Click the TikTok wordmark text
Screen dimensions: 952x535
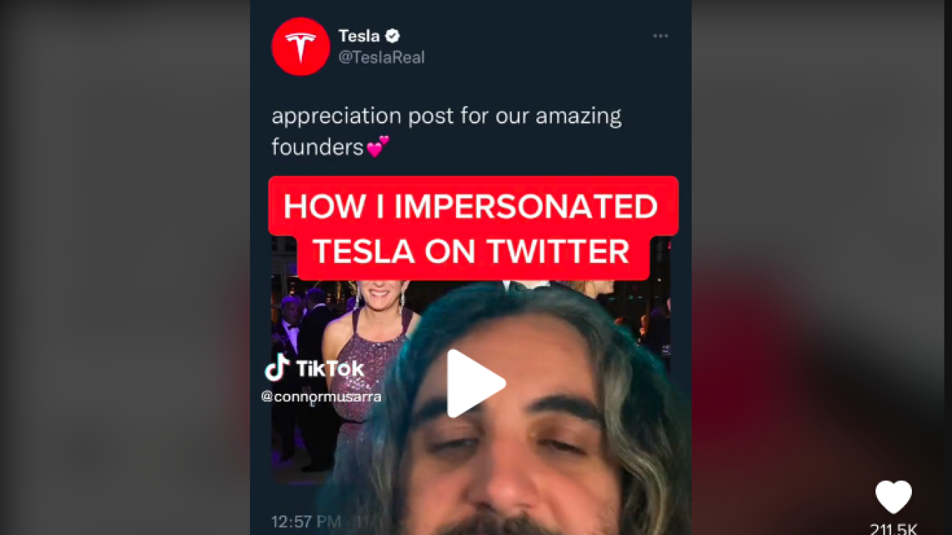(x=330, y=369)
